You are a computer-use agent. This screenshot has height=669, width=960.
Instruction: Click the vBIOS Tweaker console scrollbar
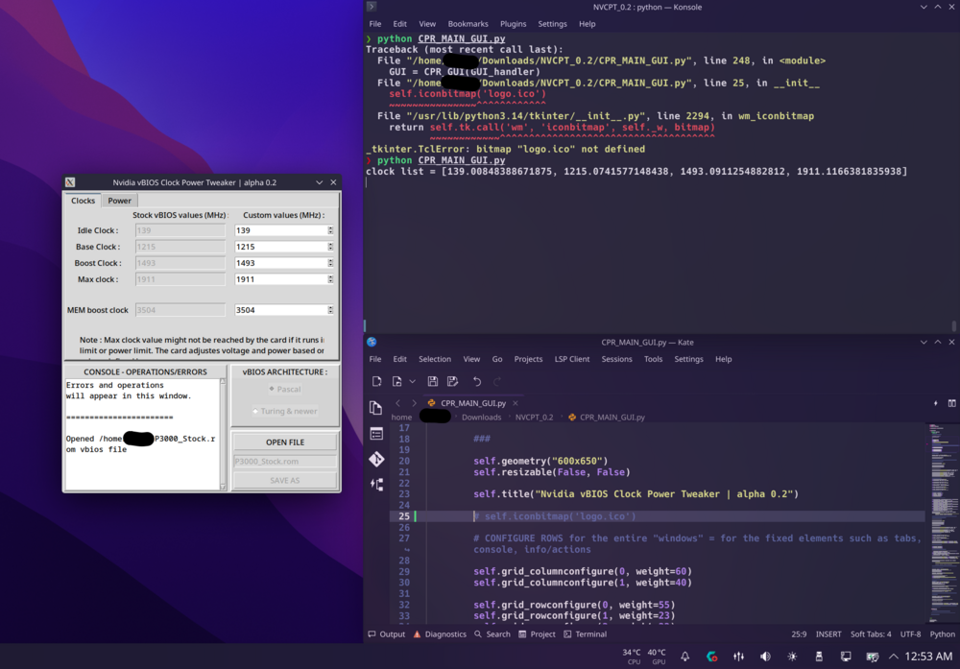[x=223, y=434]
